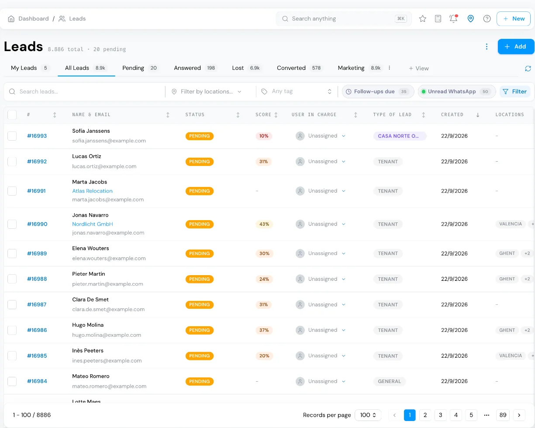The width and height of the screenshot is (535, 428).
Task: Click the avatar icon in Lucas Ortiz row
Action: (300, 162)
